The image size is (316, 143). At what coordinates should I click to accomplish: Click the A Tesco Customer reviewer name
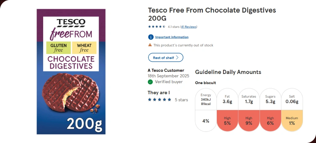coord(166,70)
